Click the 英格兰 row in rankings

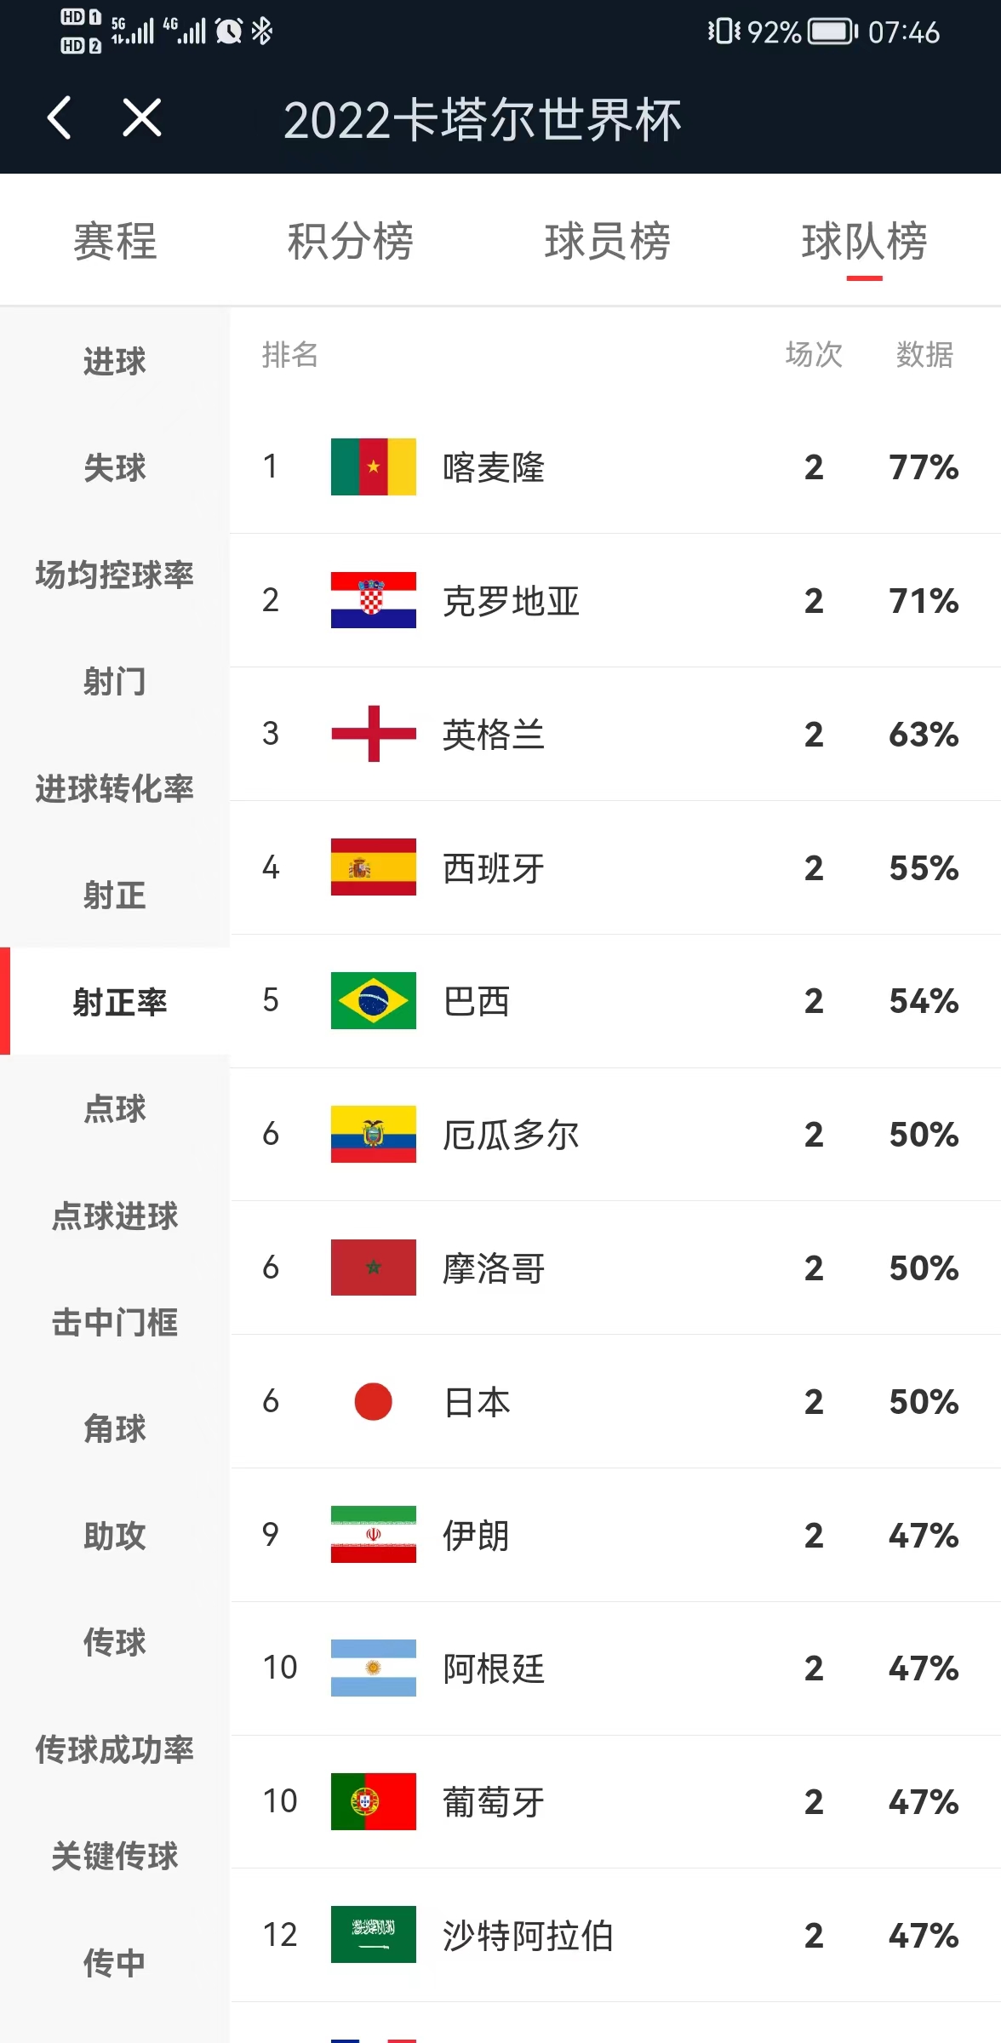pos(596,735)
